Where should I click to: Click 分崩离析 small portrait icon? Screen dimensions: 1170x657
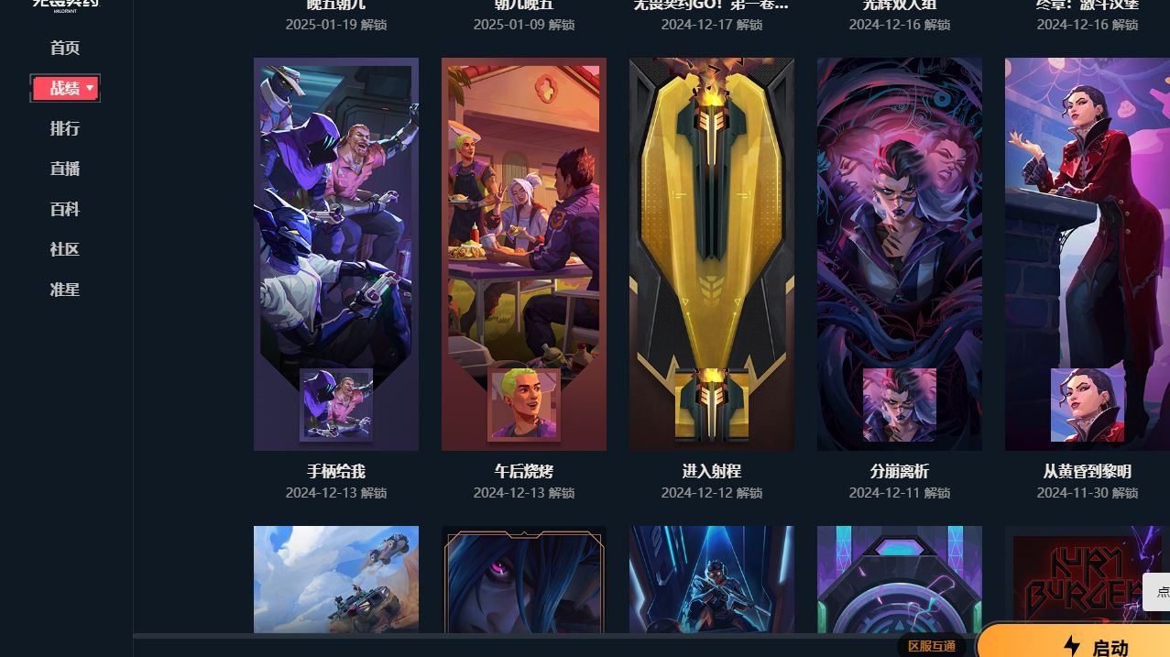(x=900, y=405)
